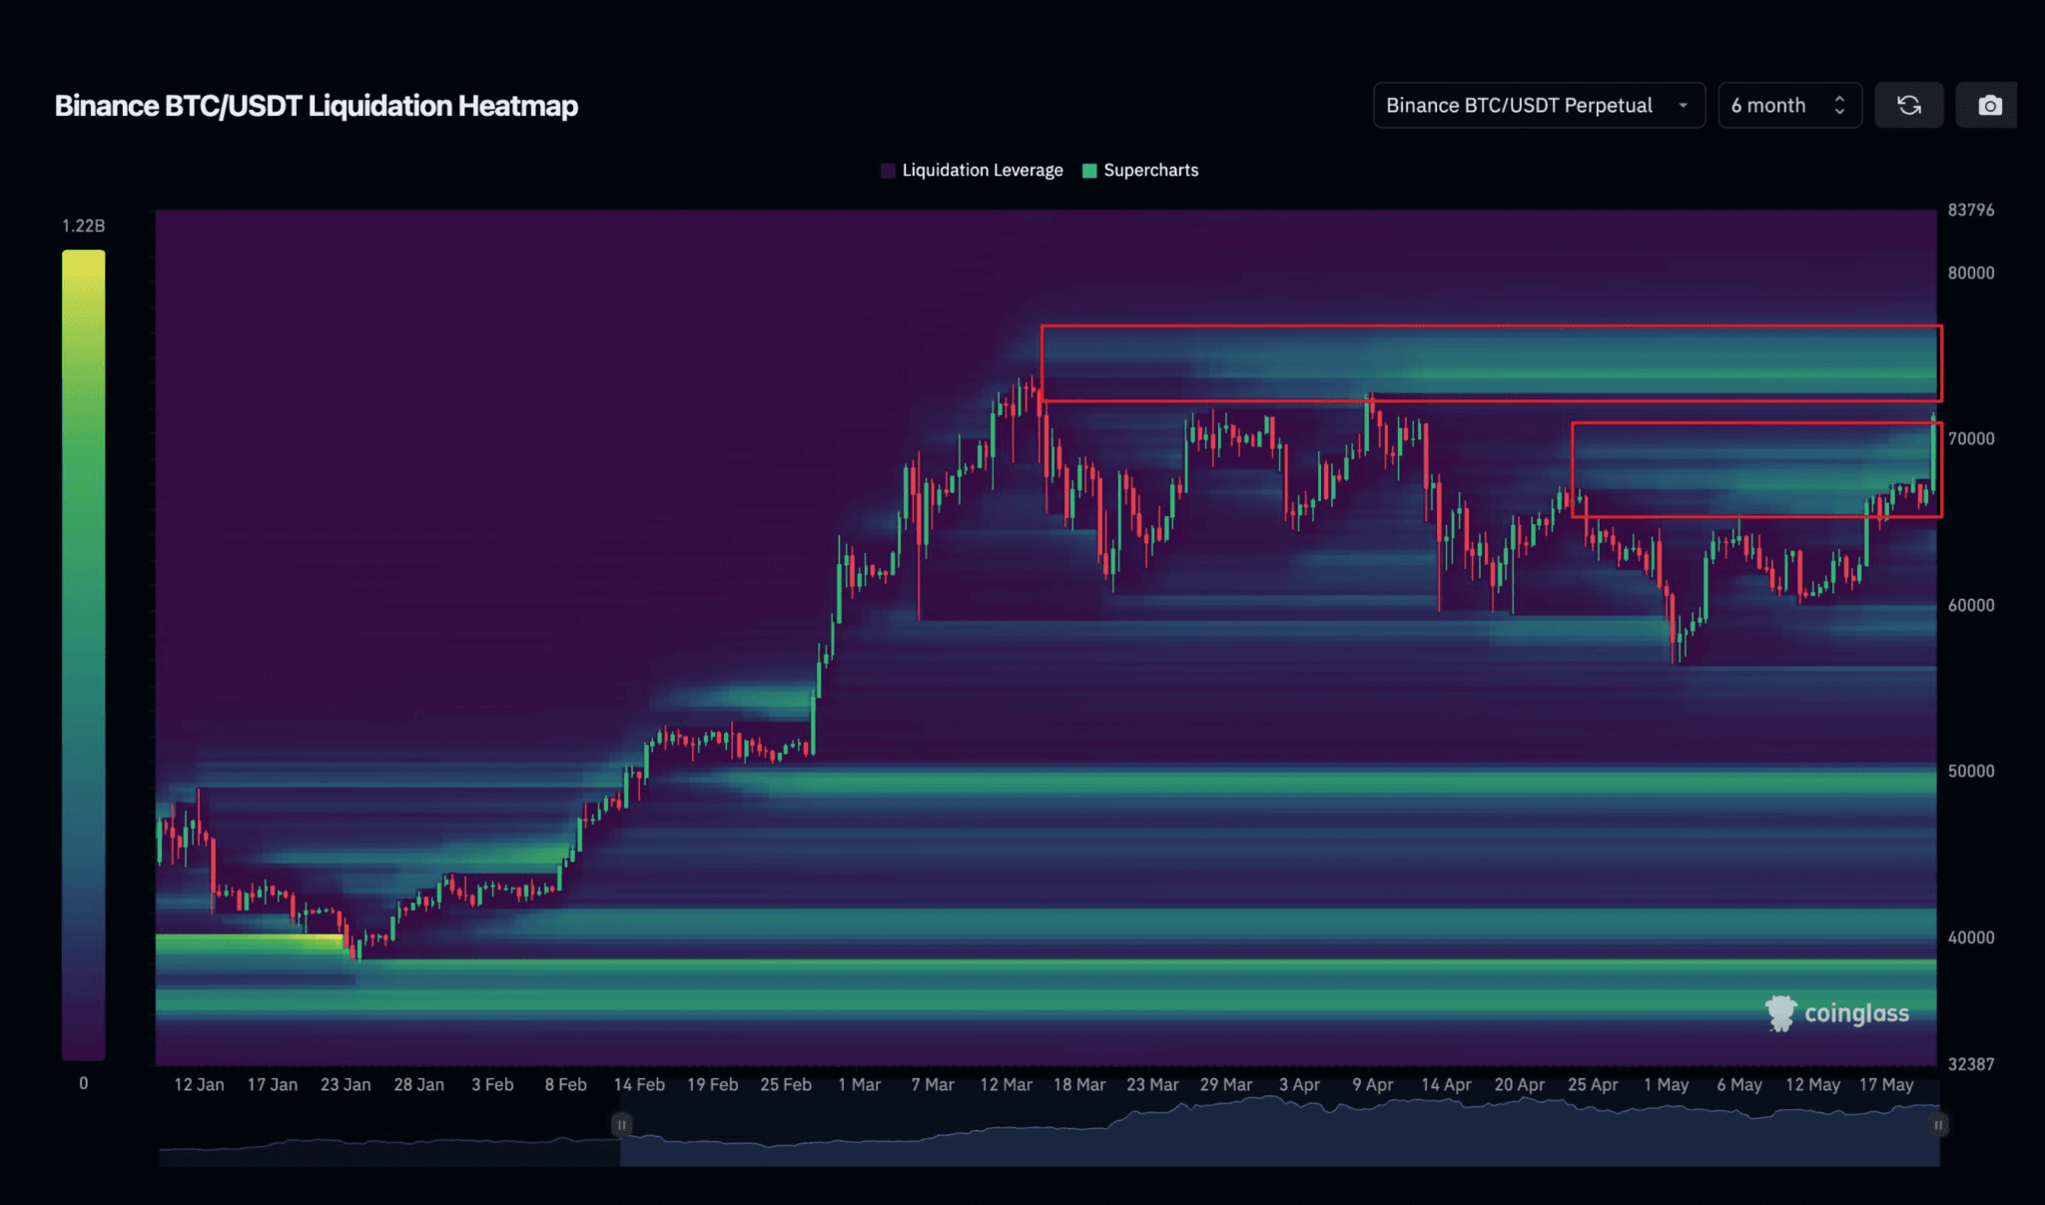Click the up/down arrows beside 6 month

[x=1839, y=105]
